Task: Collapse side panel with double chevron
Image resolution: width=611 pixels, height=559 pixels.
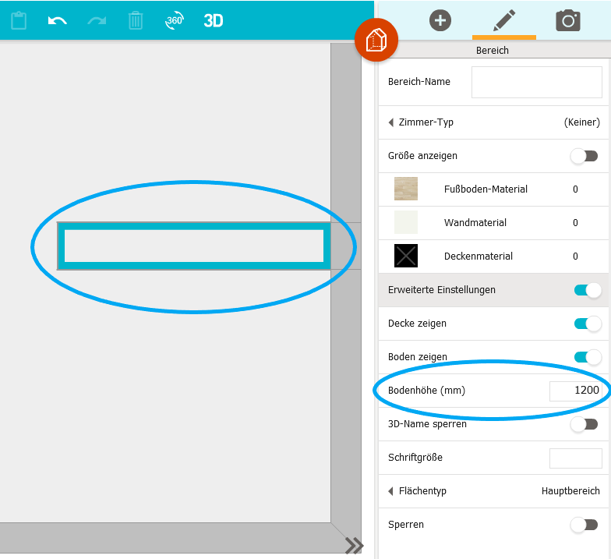Action: [354, 545]
